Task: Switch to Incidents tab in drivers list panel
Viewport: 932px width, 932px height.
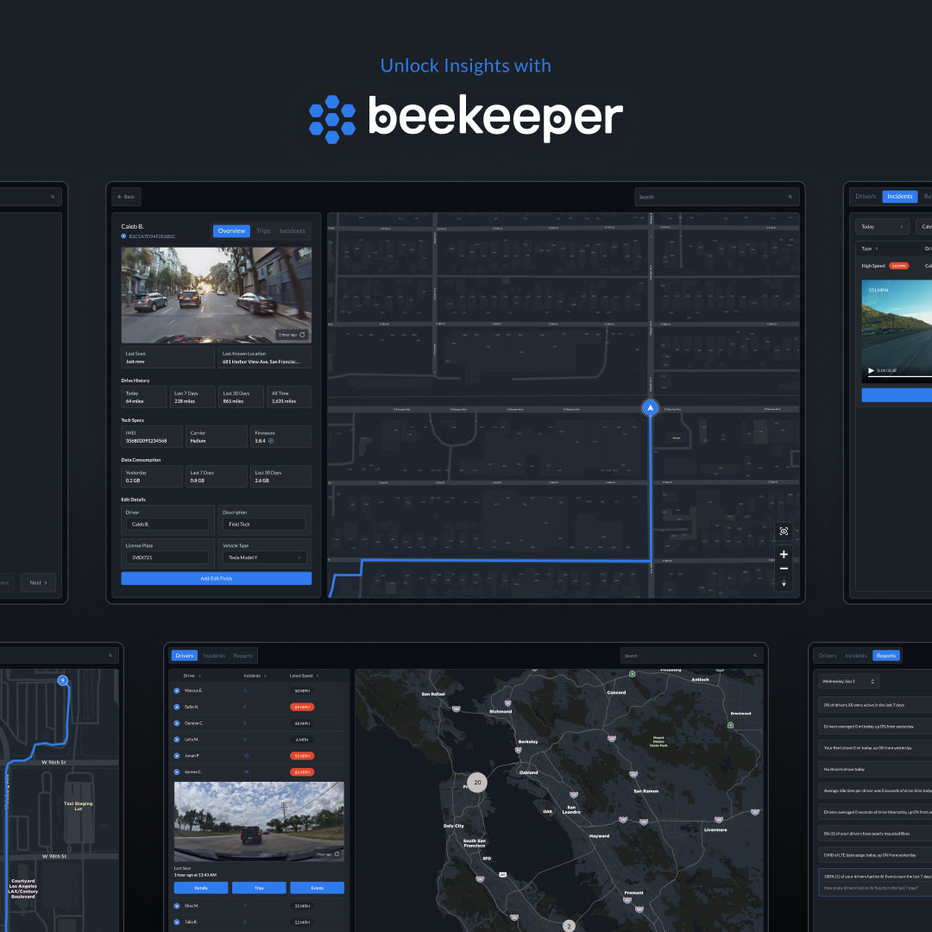Action: tap(214, 656)
